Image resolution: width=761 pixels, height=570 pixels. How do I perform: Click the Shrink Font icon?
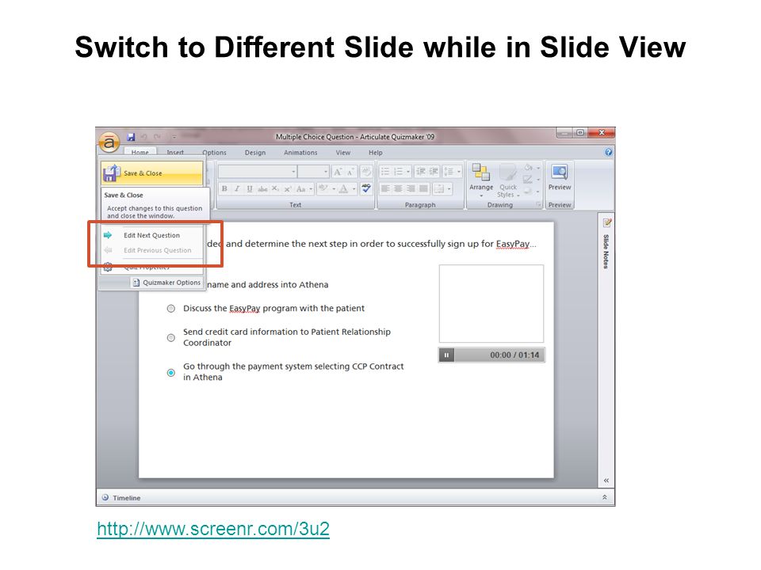pos(350,172)
